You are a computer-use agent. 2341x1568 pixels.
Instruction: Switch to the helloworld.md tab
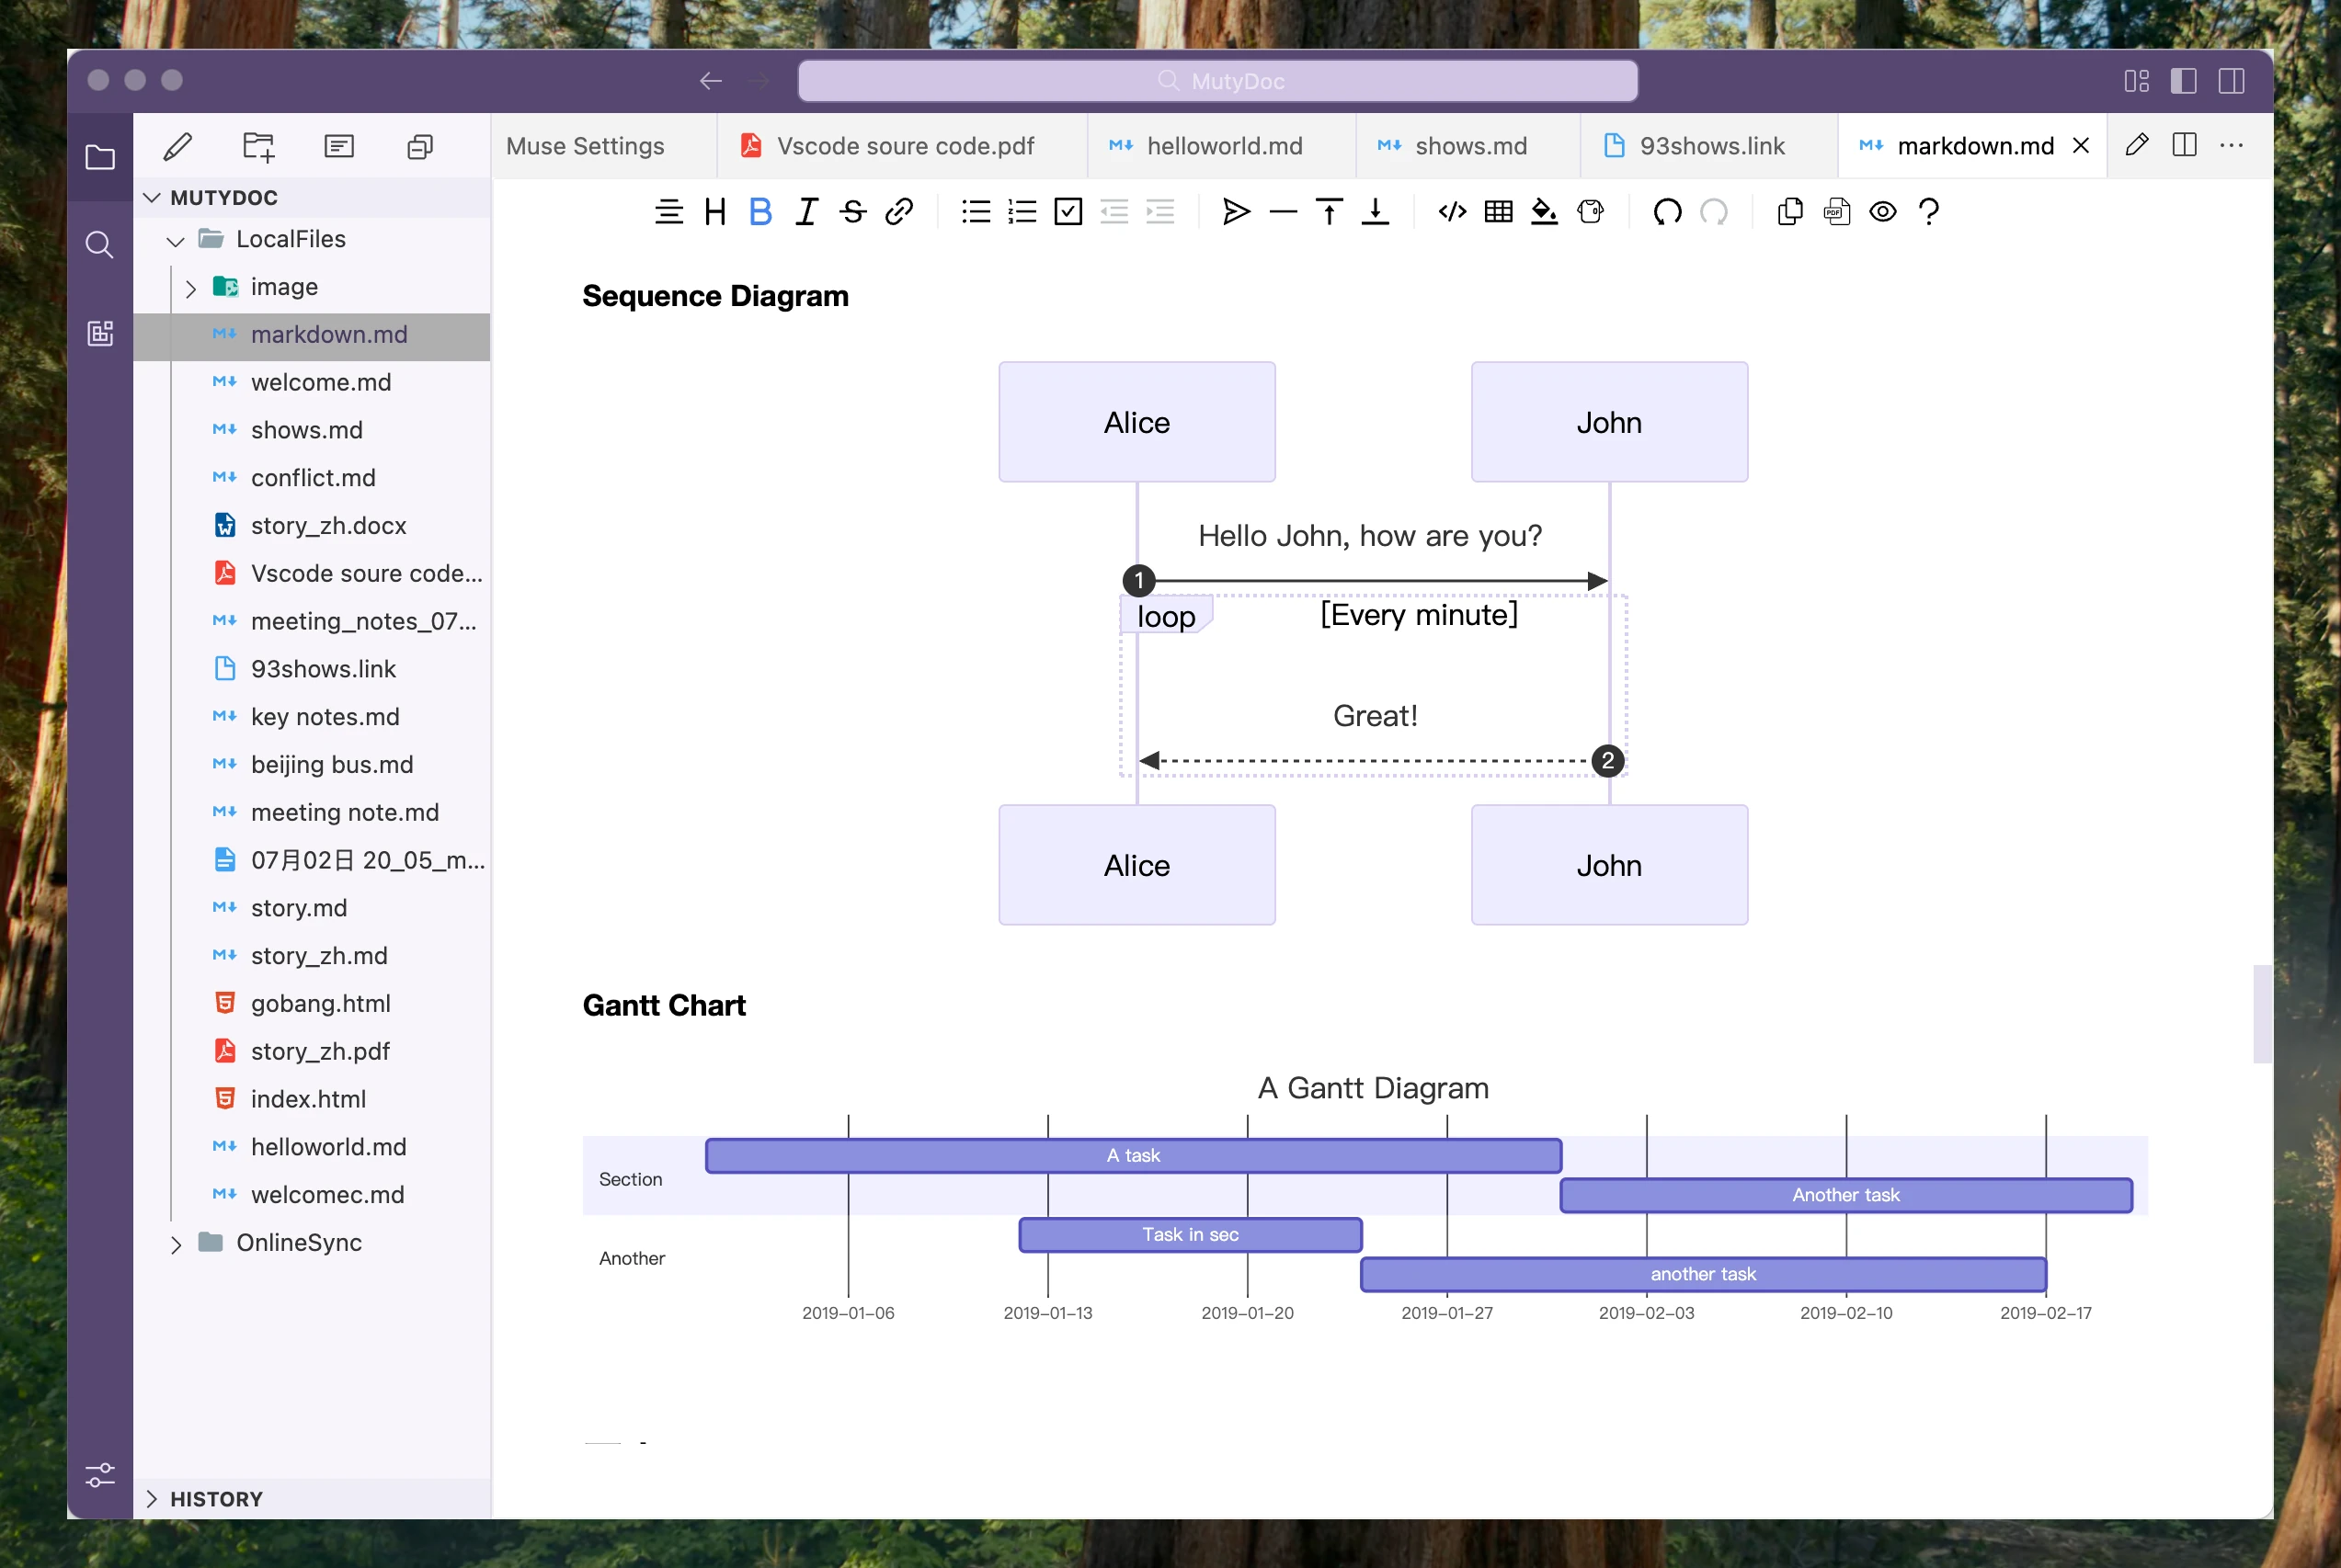pyautogui.click(x=1223, y=146)
